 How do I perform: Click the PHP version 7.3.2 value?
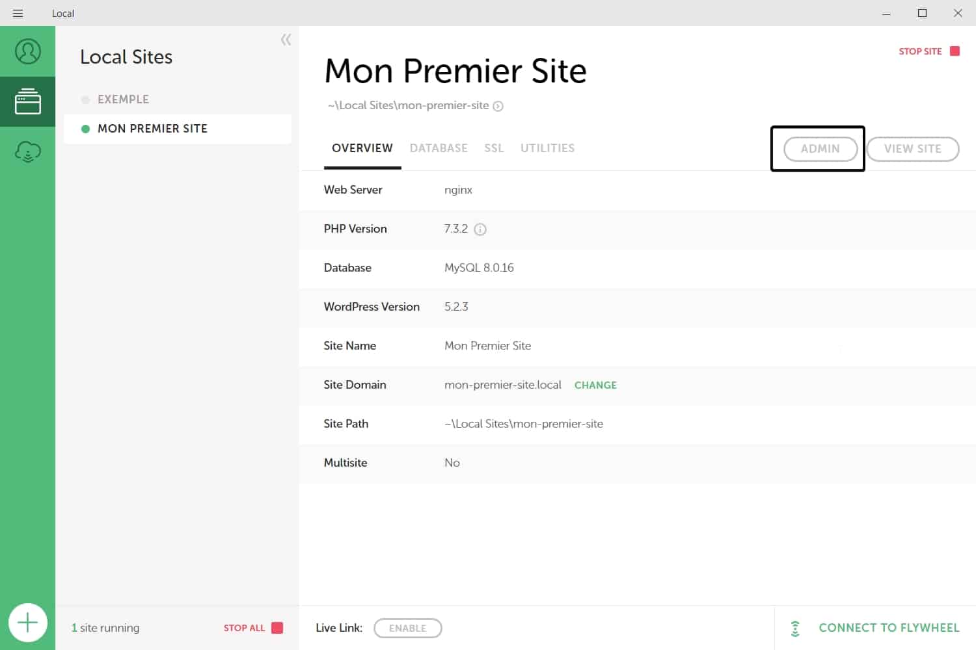(x=455, y=229)
